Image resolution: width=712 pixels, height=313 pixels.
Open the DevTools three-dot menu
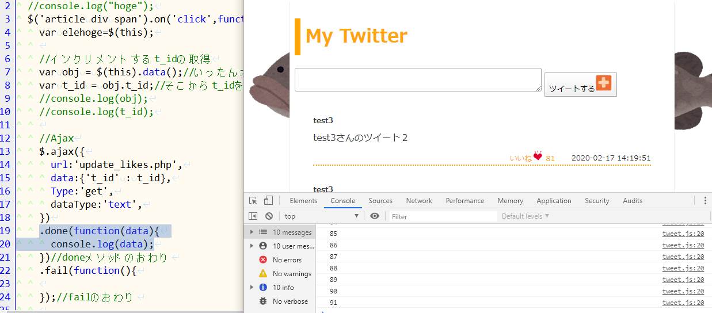pos(705,201)
